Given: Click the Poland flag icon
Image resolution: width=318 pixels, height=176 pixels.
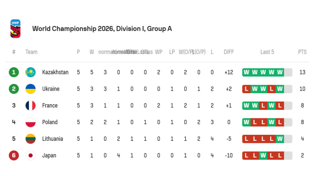Looking at the screenshot, I should coord(31,122).
